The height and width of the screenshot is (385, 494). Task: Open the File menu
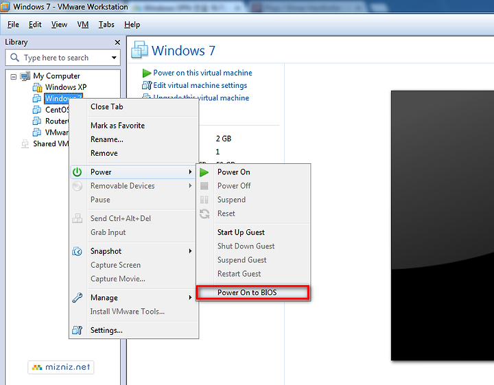point(13,25)
